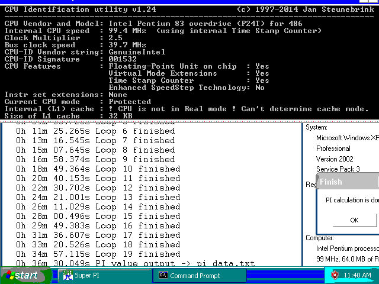The width and height of the screenshot is (379, 284).
Task: Click '99 MHz, 64.0 MB of RAM' text
Action: (348, 259)
